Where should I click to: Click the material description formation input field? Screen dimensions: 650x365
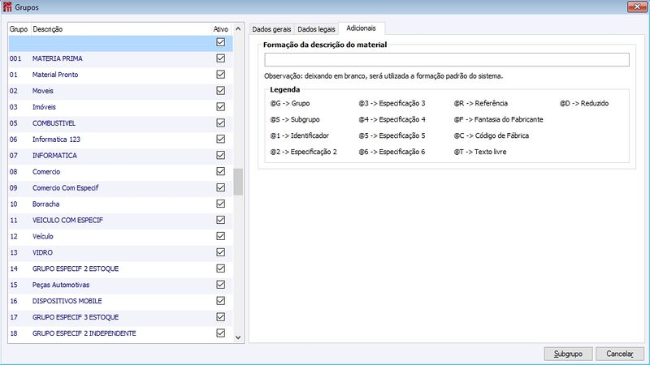click(447, 59)
